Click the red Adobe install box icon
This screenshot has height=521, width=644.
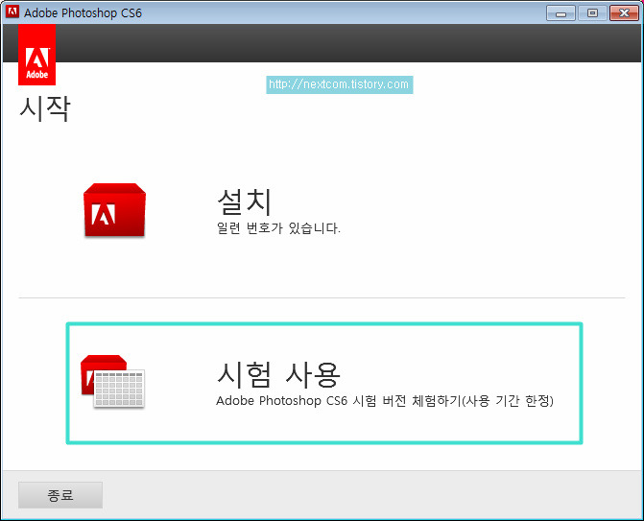(x=114, y=210)
